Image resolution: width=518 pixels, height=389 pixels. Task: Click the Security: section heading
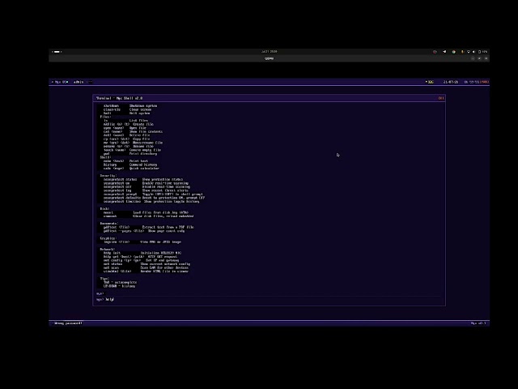(108, 176)
